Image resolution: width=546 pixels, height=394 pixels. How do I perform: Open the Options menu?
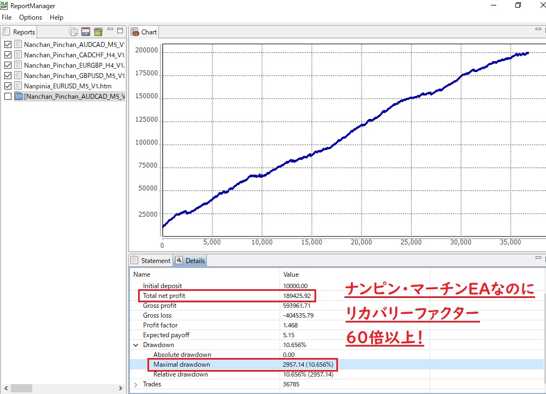tap(31, 17)
